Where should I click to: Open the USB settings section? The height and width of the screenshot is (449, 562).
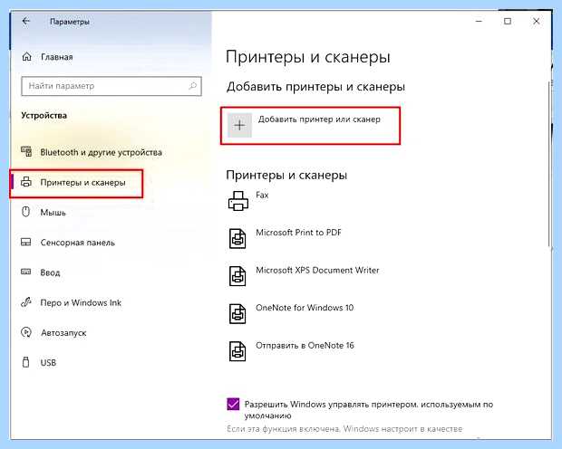tap(48, 363)
